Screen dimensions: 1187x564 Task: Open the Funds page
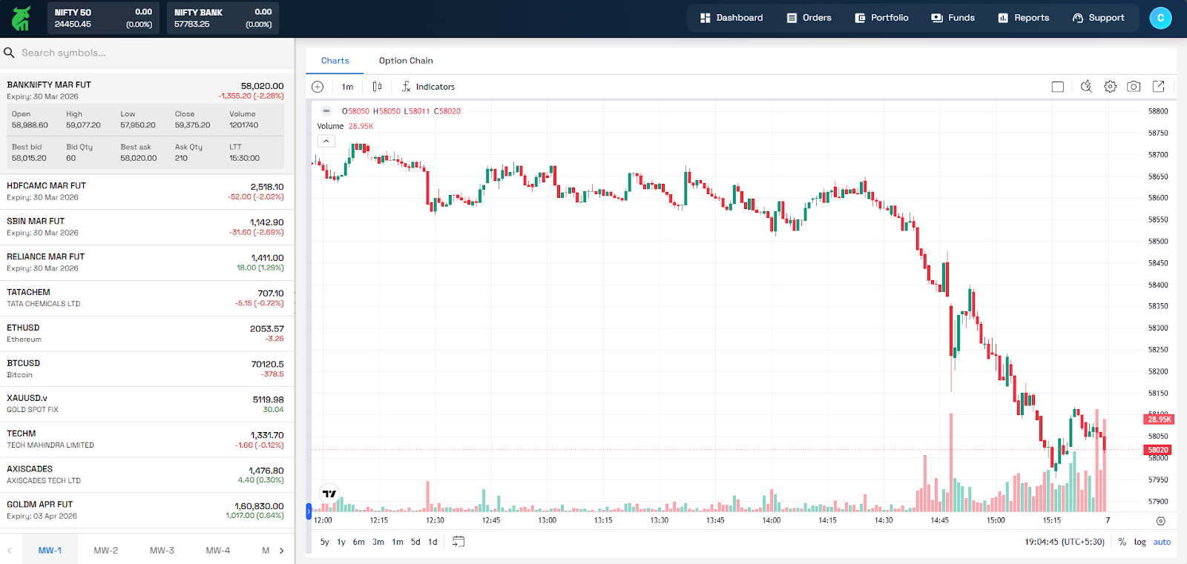(953, 18)
